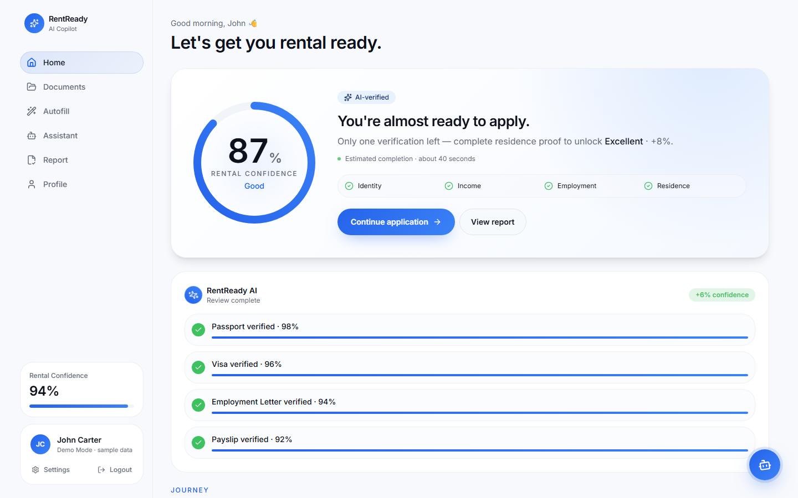Click the 87% rental confidence ring
This screenshot has height=498, width=798.
pyautogui.click(x=254, y=163)
